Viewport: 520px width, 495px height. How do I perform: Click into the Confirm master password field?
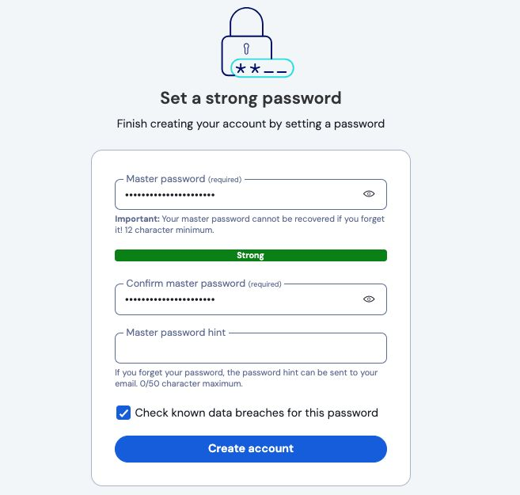pyautogui.click(x=237, y=299)
